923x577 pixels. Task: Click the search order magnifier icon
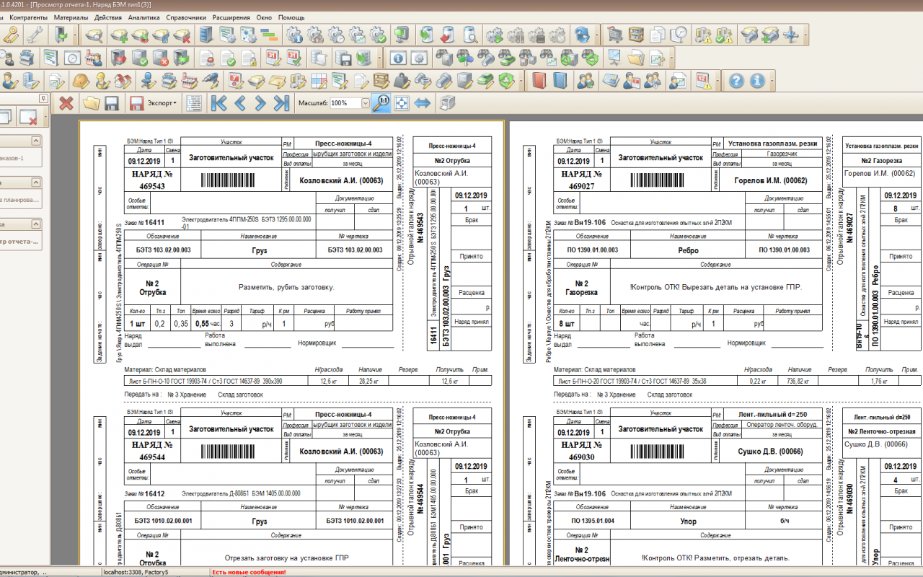coord(93,34)
